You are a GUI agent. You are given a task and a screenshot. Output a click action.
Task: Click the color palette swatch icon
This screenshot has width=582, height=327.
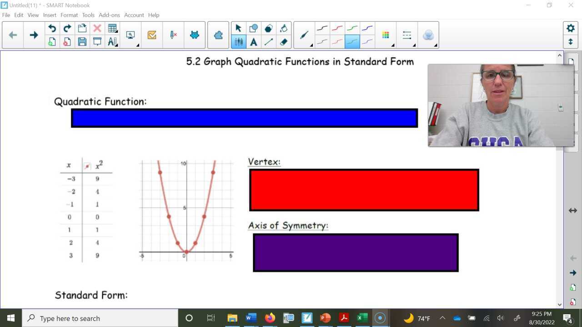coord(385,35)
